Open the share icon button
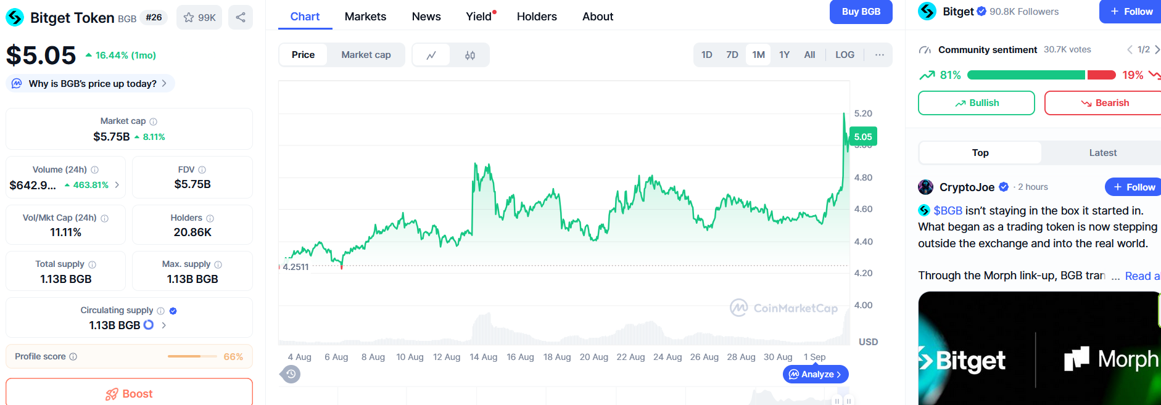 click(241, 17)
